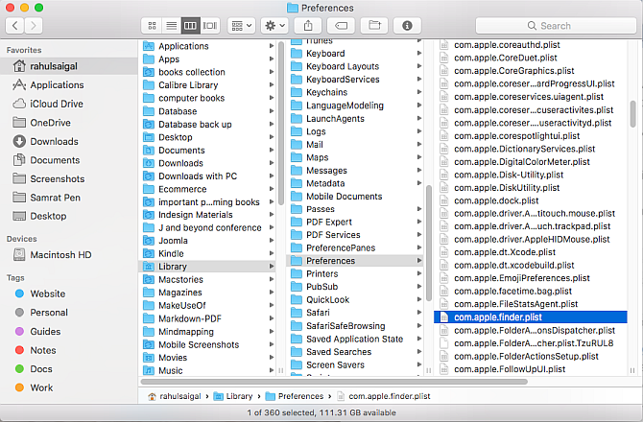Go forward with the right arrow

pos(34,26)
